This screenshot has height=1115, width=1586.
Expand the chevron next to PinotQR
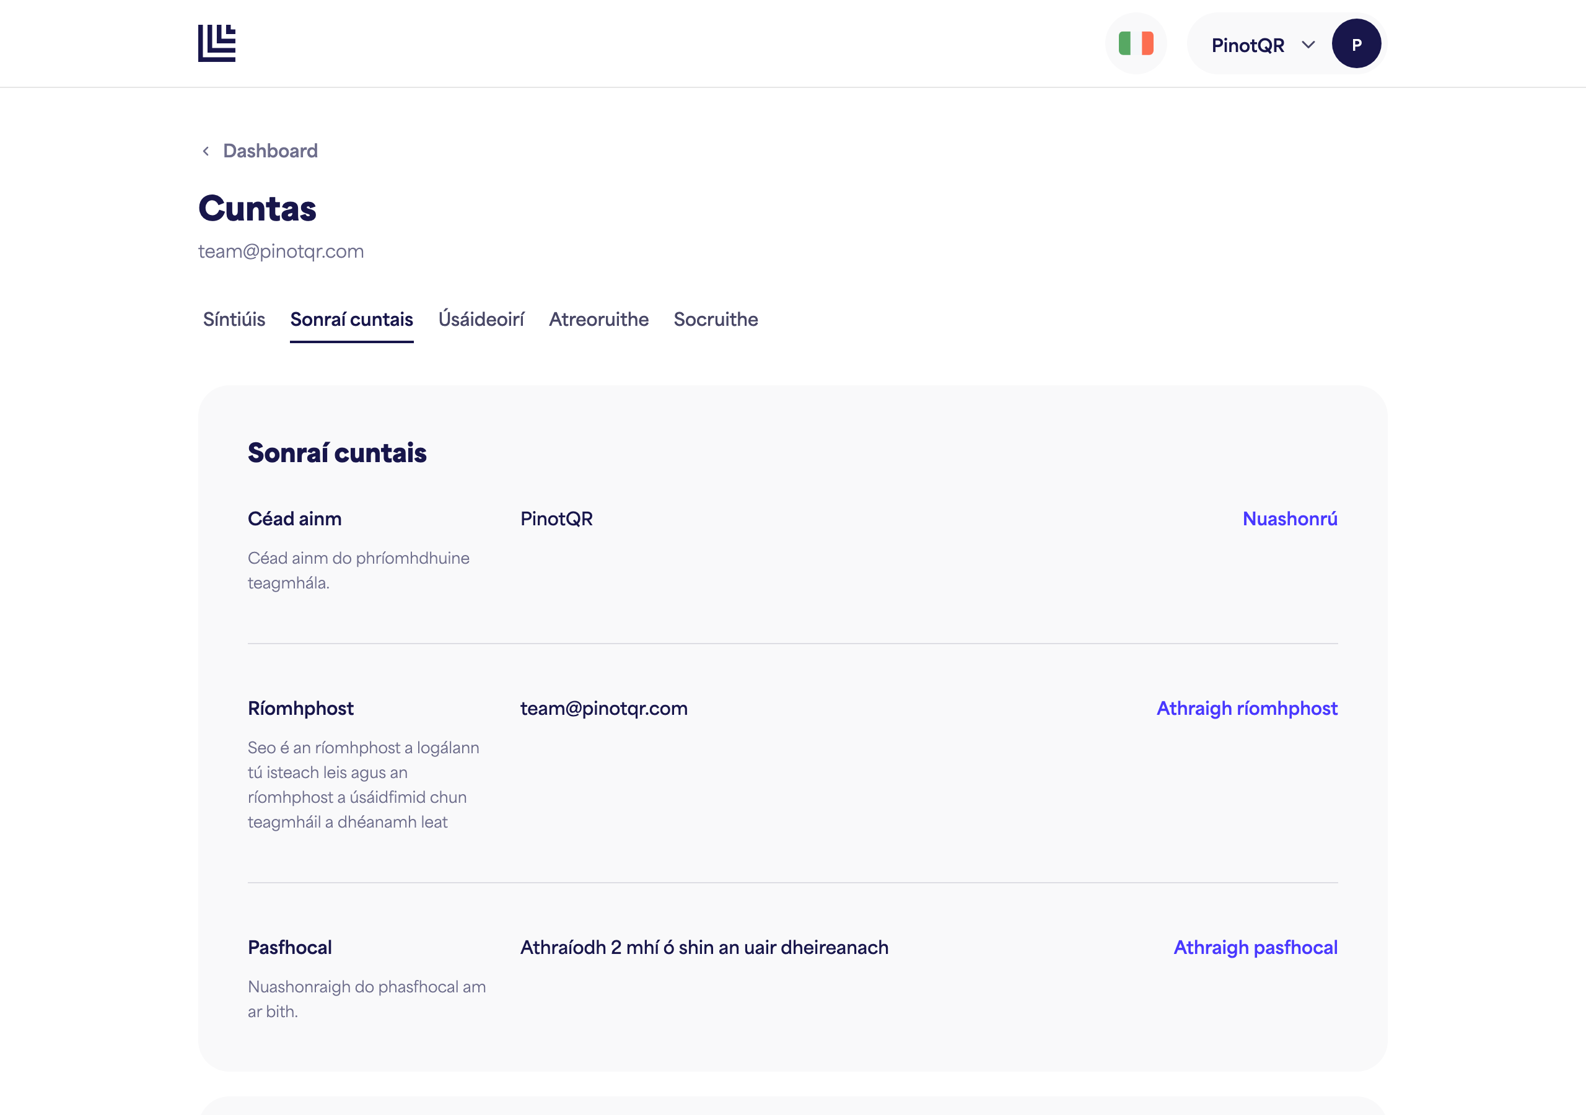point(1308,45)
